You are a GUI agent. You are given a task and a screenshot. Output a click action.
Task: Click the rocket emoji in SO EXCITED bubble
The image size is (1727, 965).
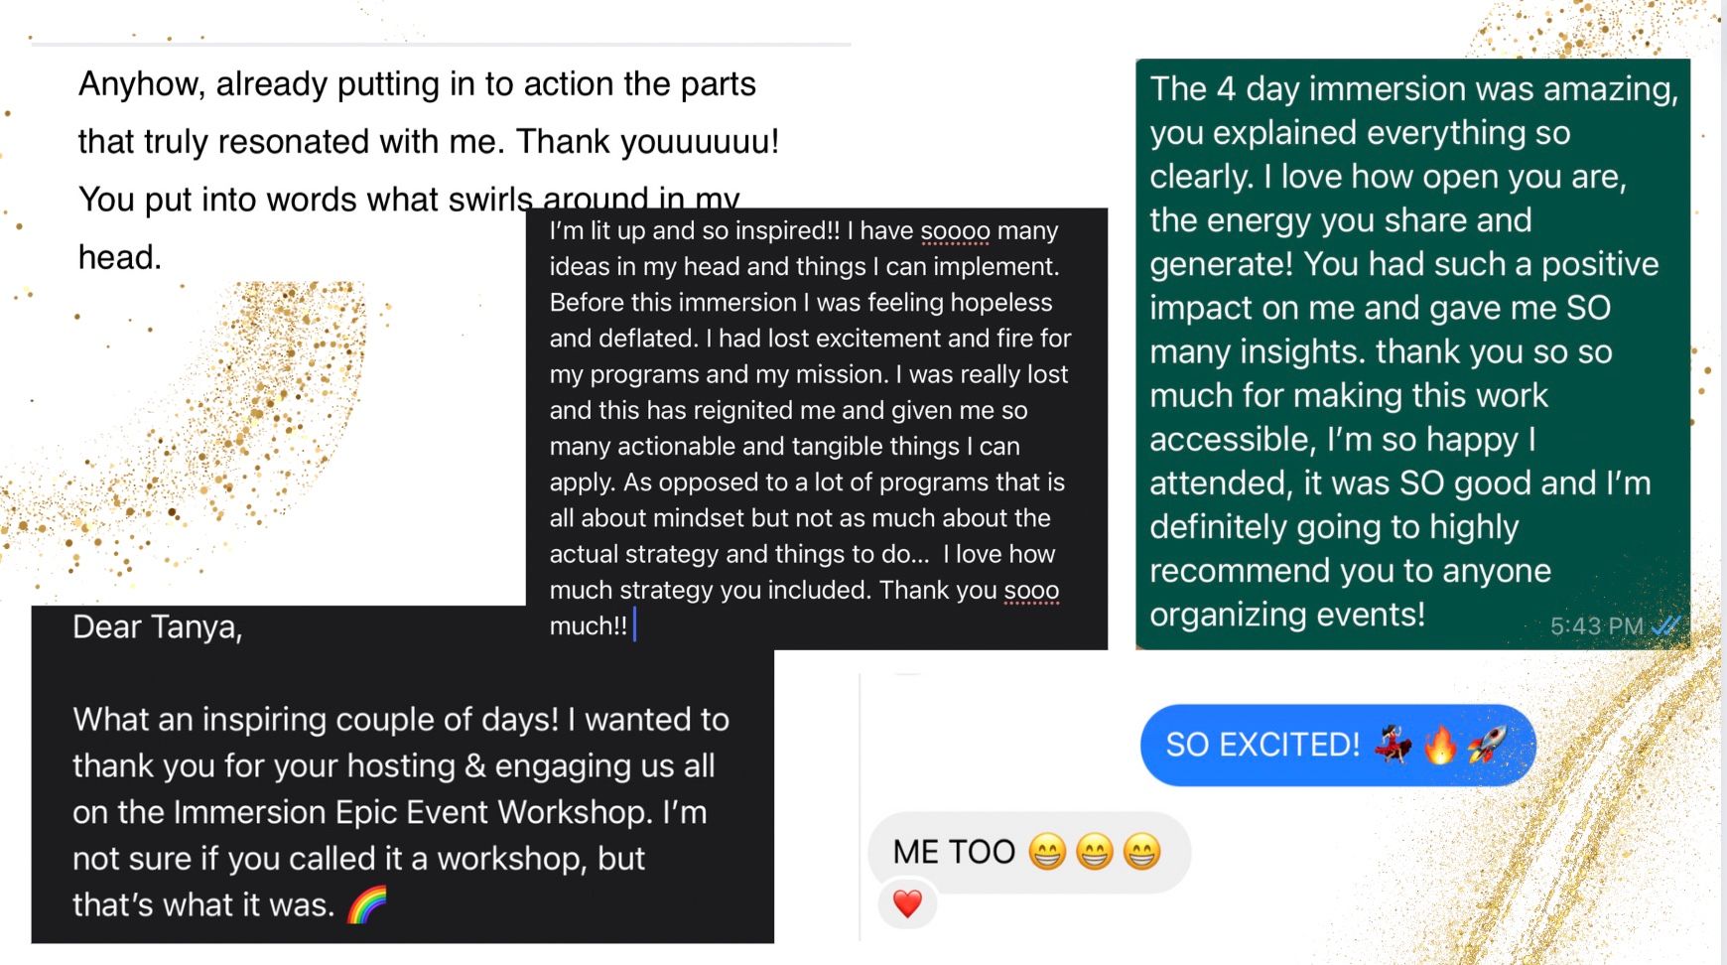1487,744
